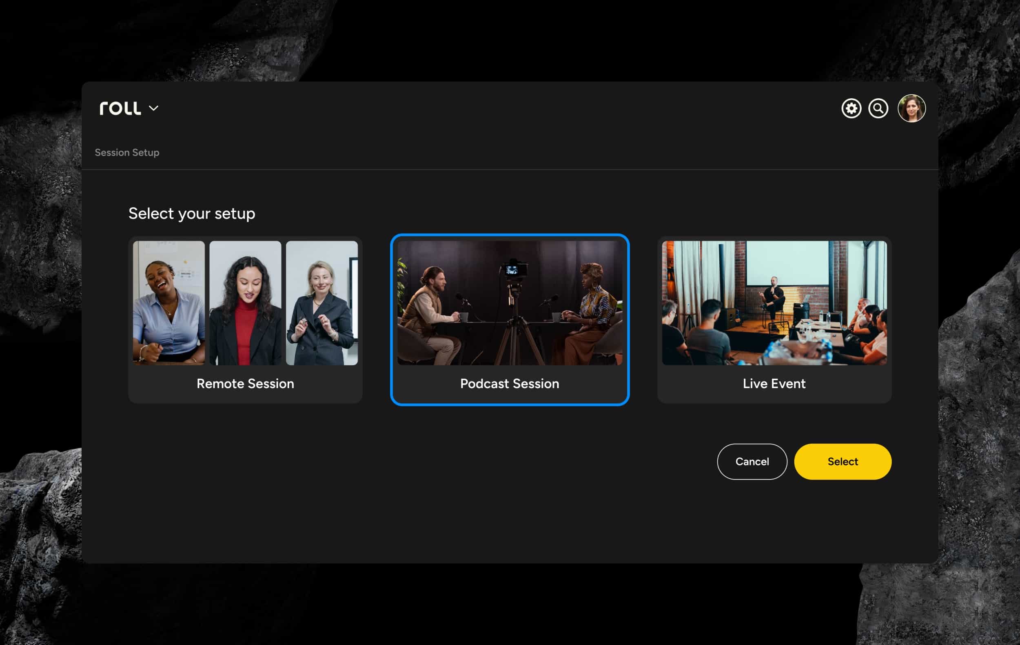This screenshot has height=645, width=1020.
Task: Choose the Live Event label
Action: tap(774, 383)
